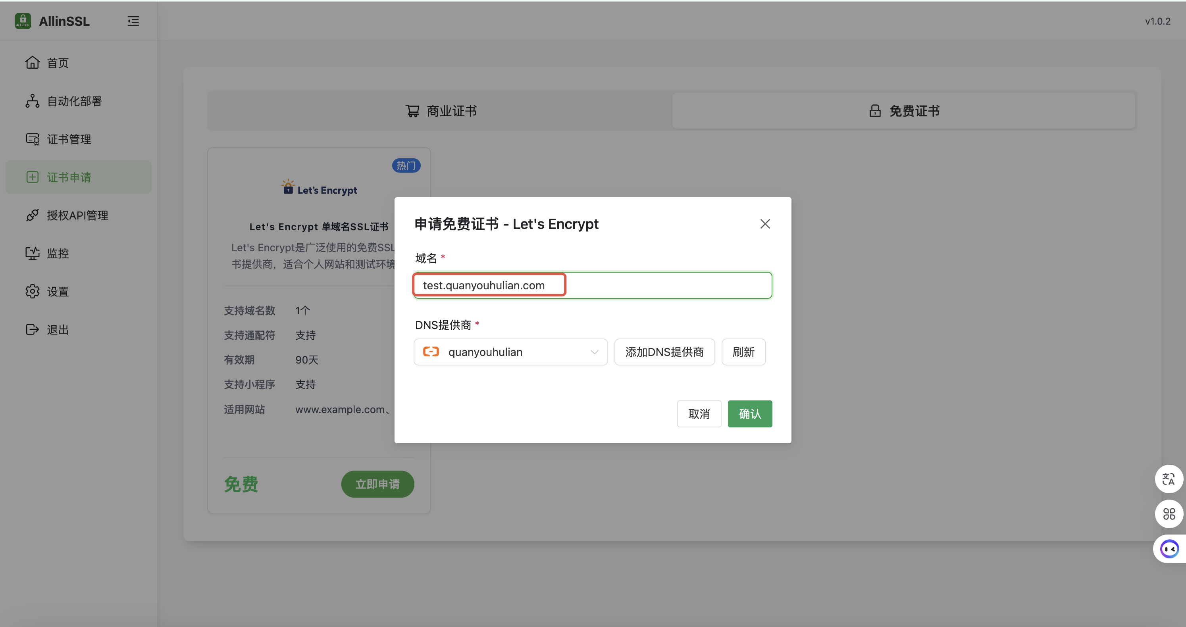Click the 授权API管理 plug icon
1186x627 pixels.
(x=32, y=215)
